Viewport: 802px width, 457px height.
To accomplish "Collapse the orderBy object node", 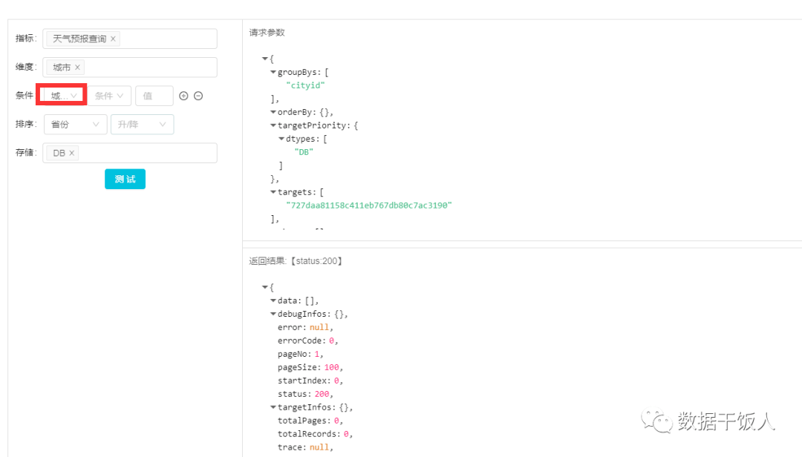I will [x=273, y=113].
